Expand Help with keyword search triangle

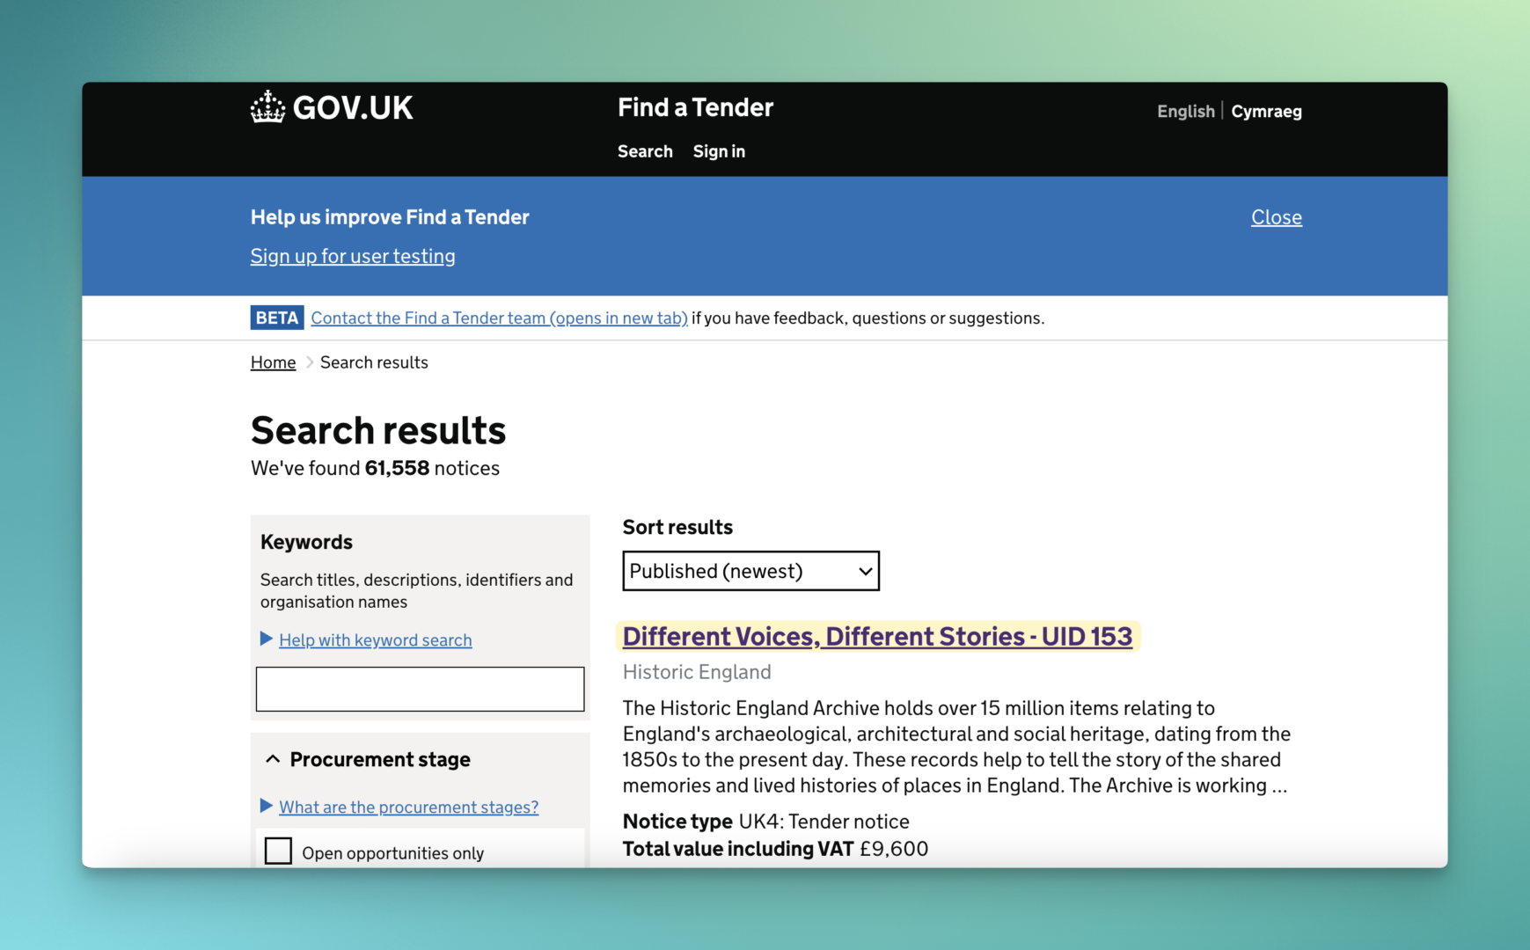tap(267, 639)
